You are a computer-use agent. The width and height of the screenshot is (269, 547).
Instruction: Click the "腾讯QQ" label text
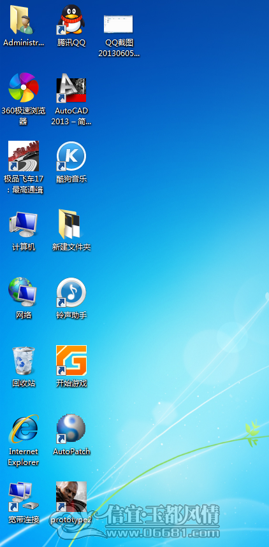pos(71,43)
